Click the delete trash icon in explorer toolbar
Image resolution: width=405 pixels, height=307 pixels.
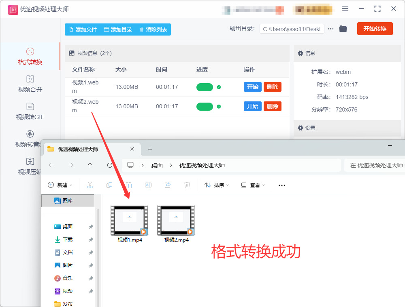pyautogui.click(x=187, y=185)
